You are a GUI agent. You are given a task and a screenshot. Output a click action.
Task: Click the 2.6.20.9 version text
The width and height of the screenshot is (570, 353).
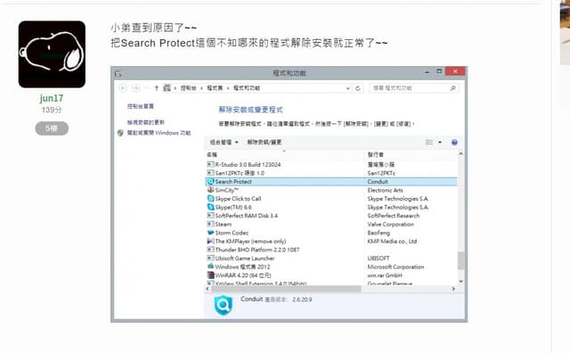point(302,300)
